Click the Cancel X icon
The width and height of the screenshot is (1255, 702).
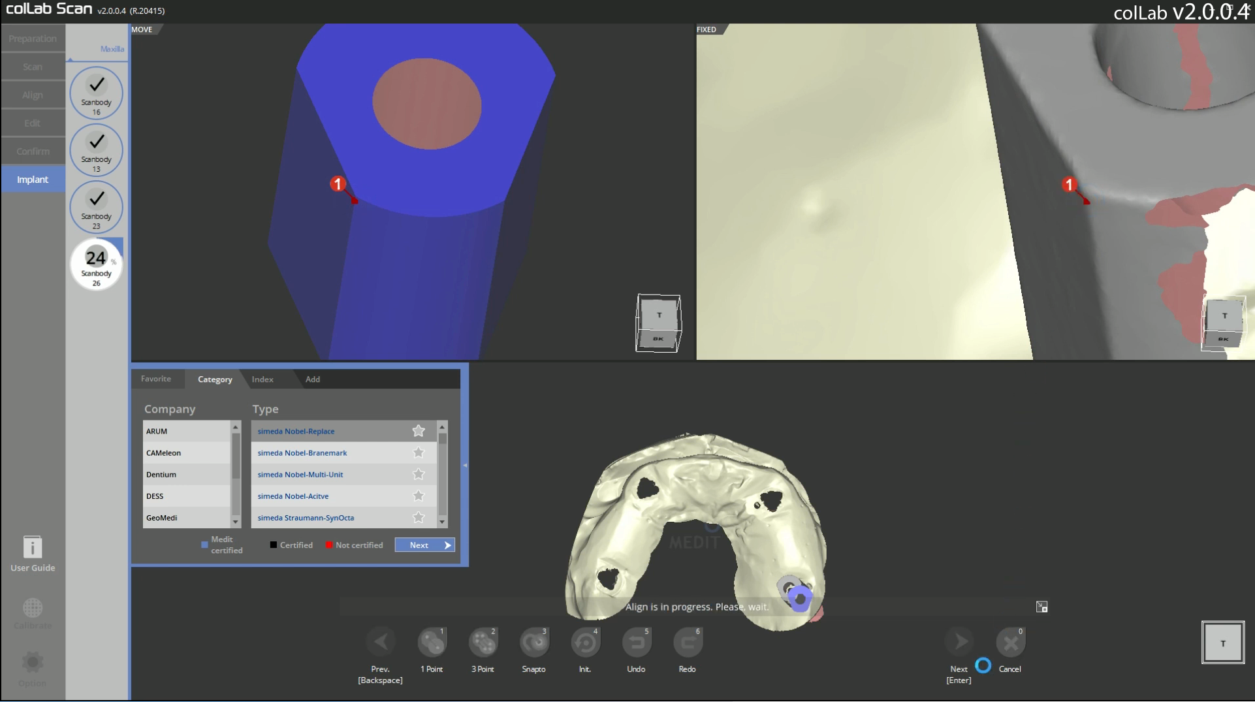click(1010, 643)
